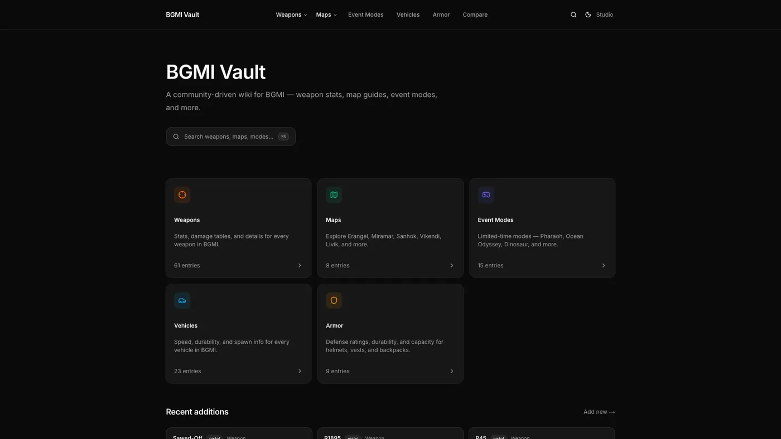Click the Vehicles card description text

click(x=232, y=346)
